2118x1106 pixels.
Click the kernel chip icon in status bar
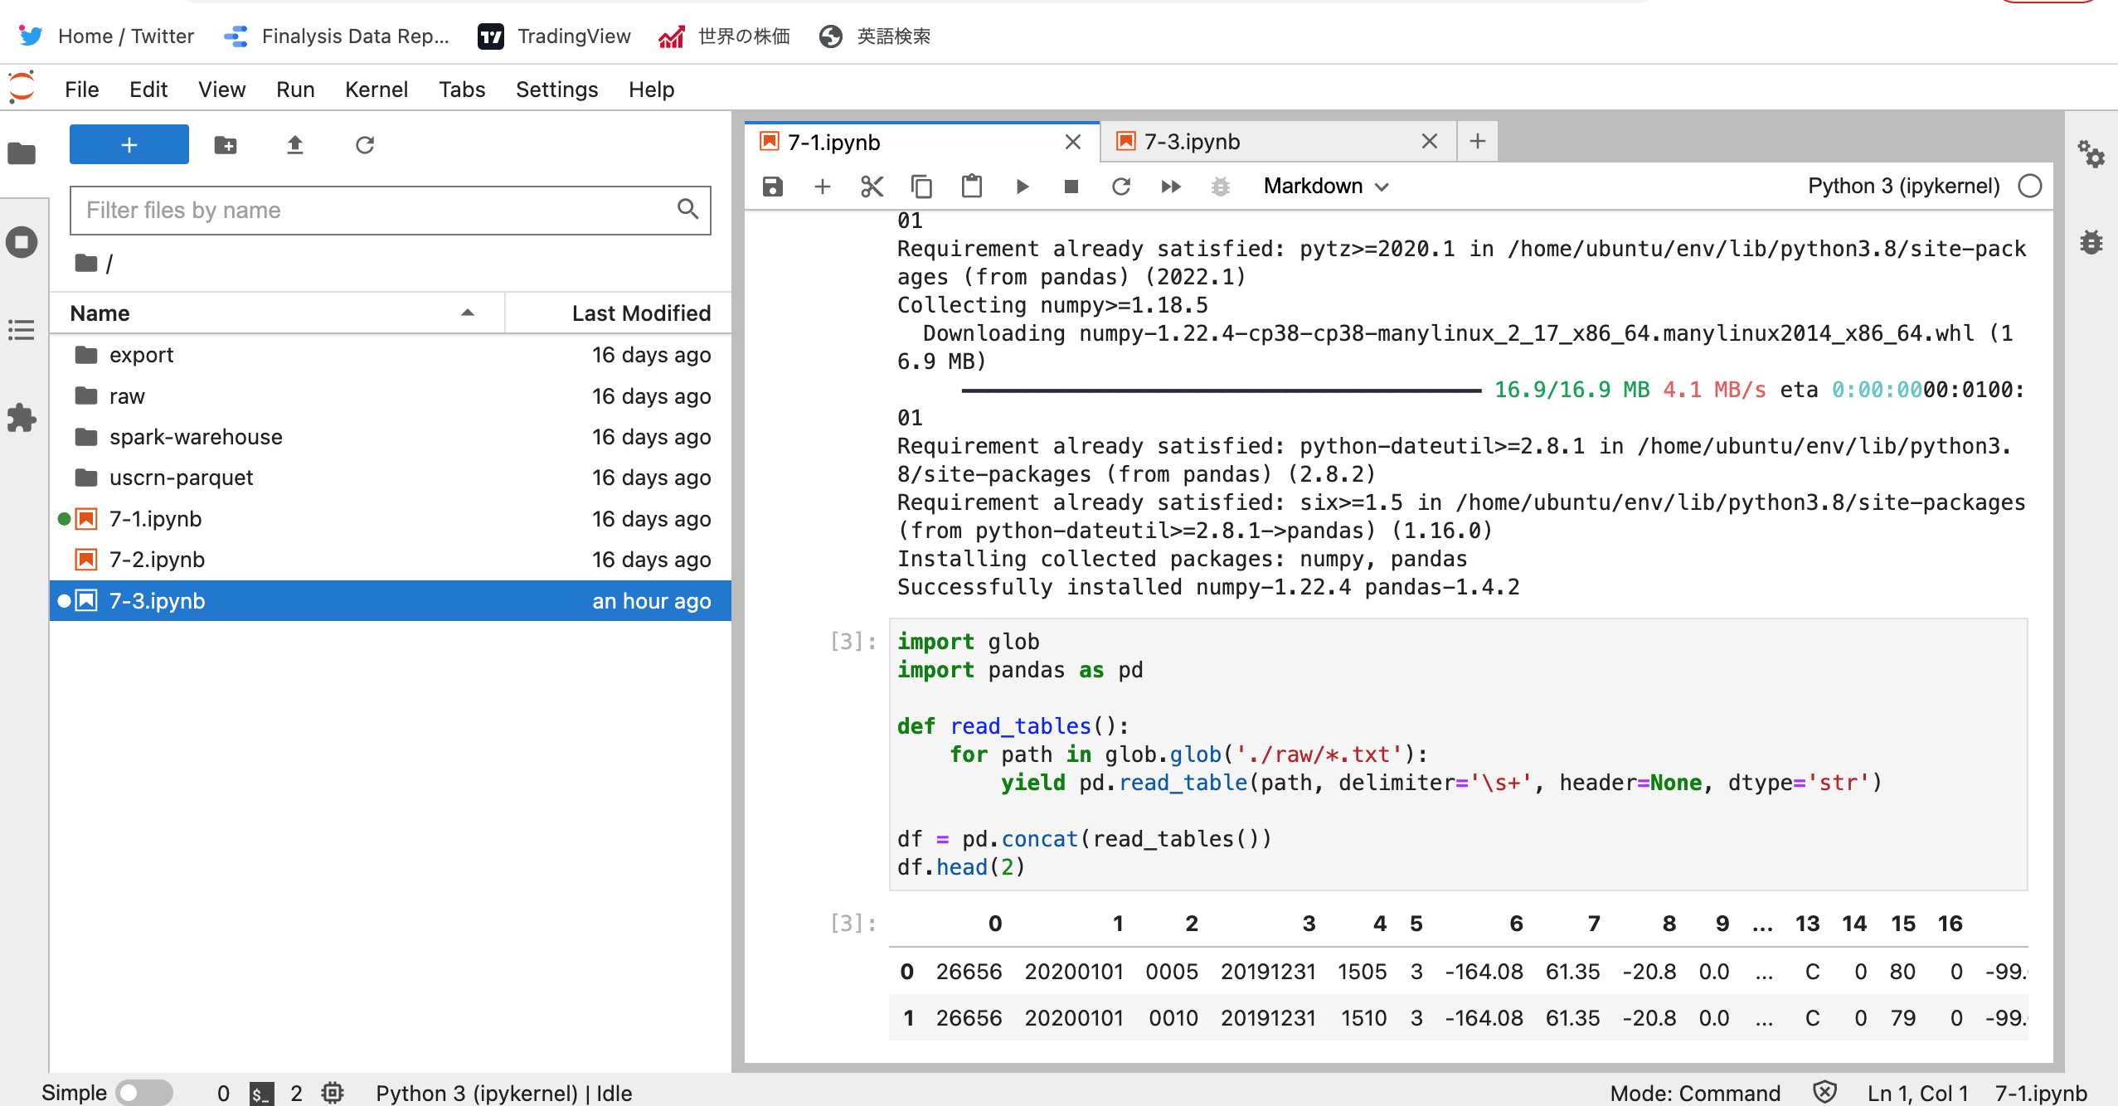tap(333, 1093)
